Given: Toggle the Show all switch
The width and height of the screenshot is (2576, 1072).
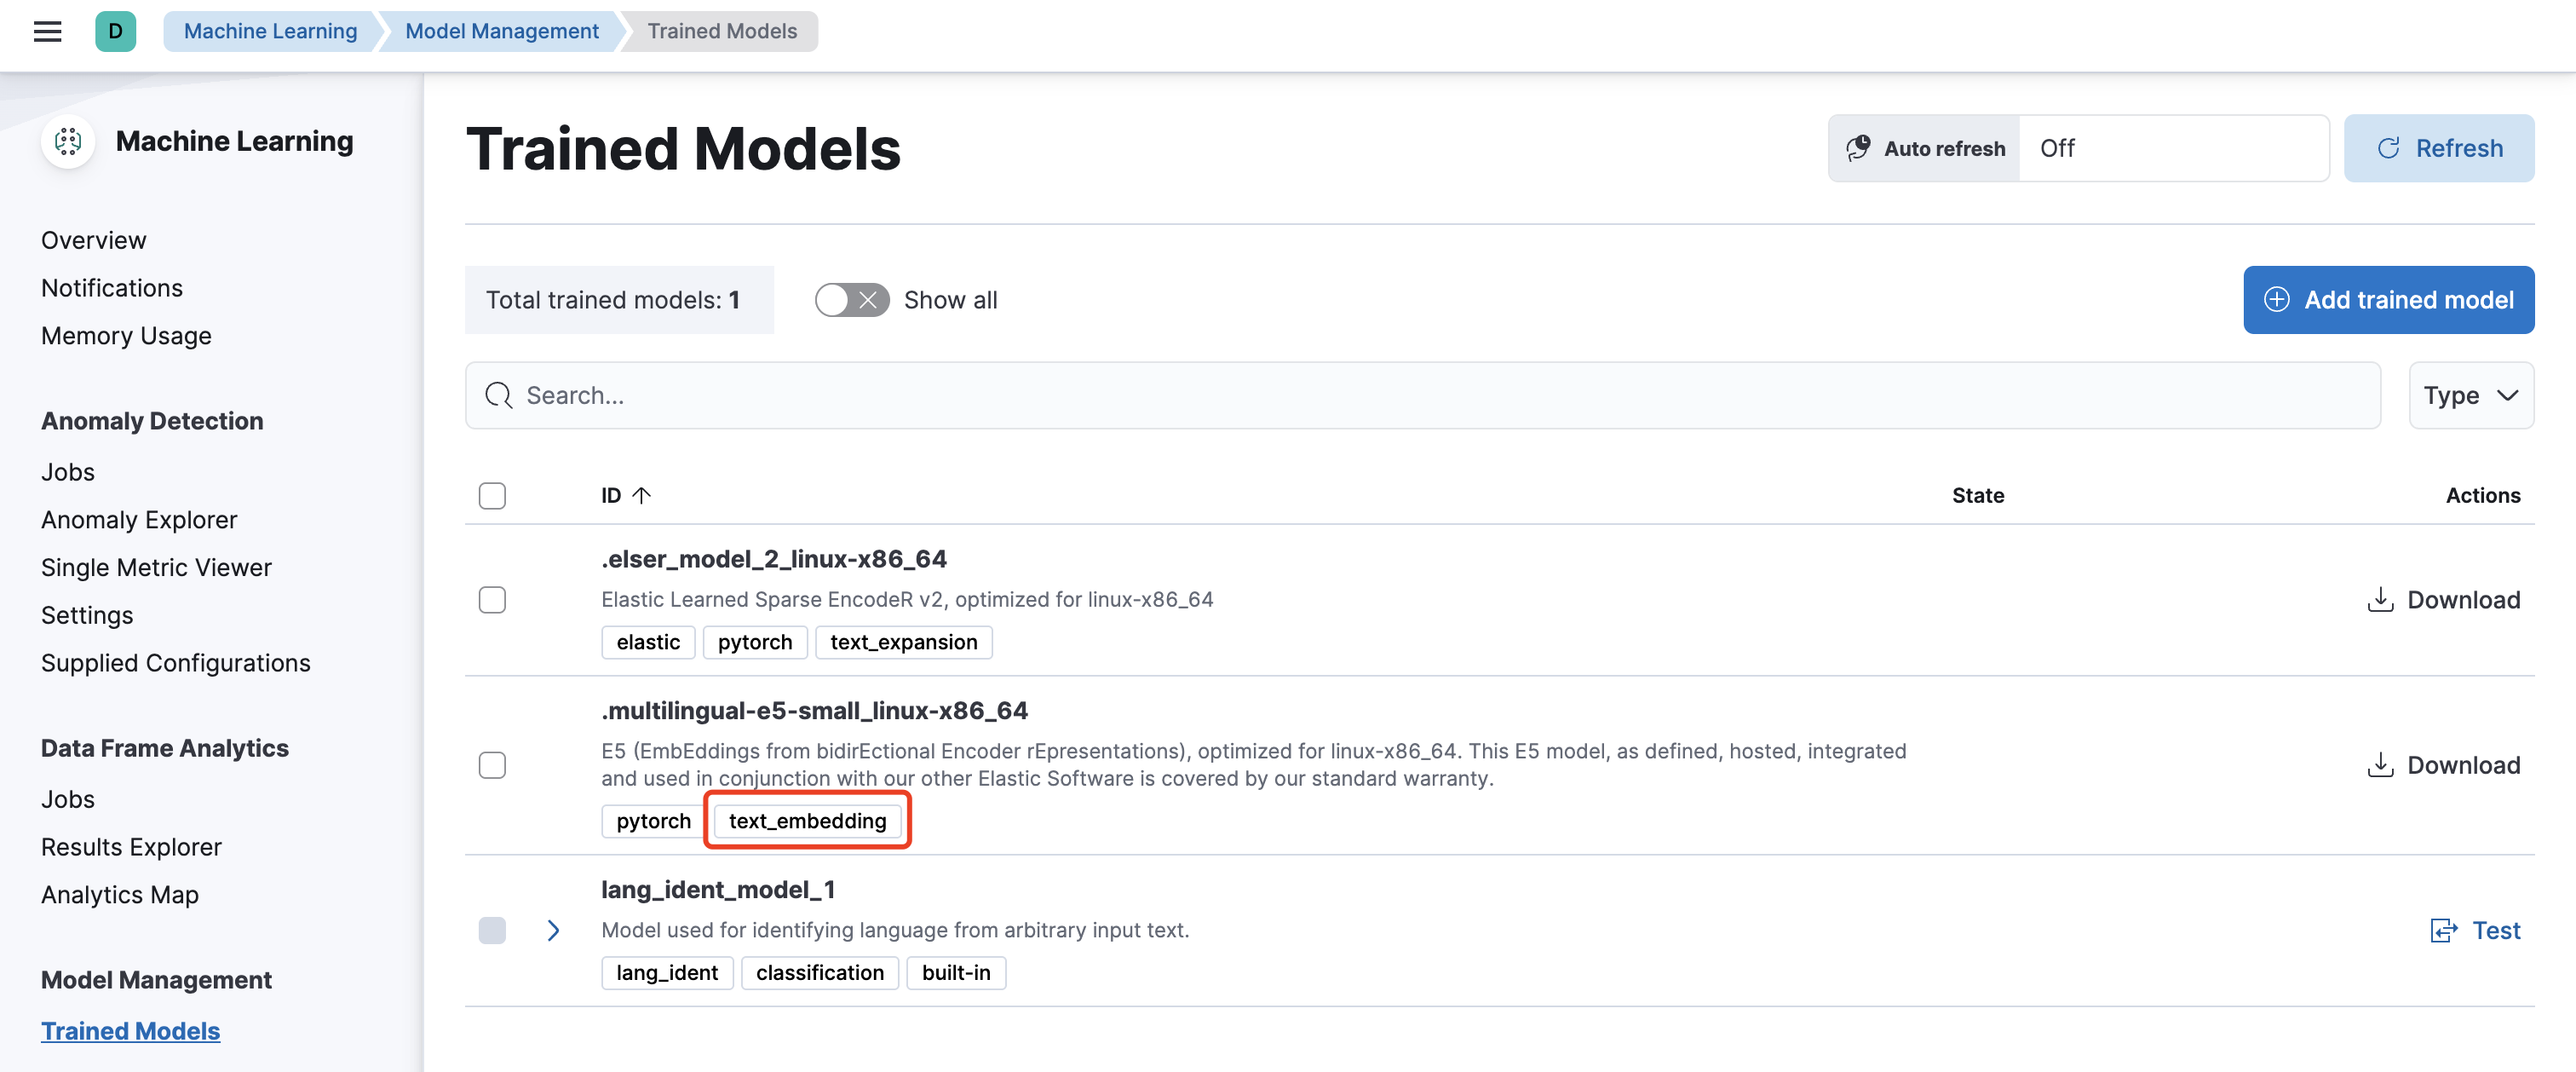Looking at the screenshot, I should pyautogui.click(x=851, y=300).
